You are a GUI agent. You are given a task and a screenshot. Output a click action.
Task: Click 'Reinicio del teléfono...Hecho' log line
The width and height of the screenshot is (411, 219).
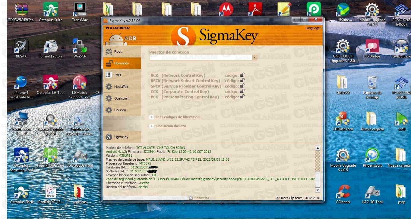coord(127,187)
